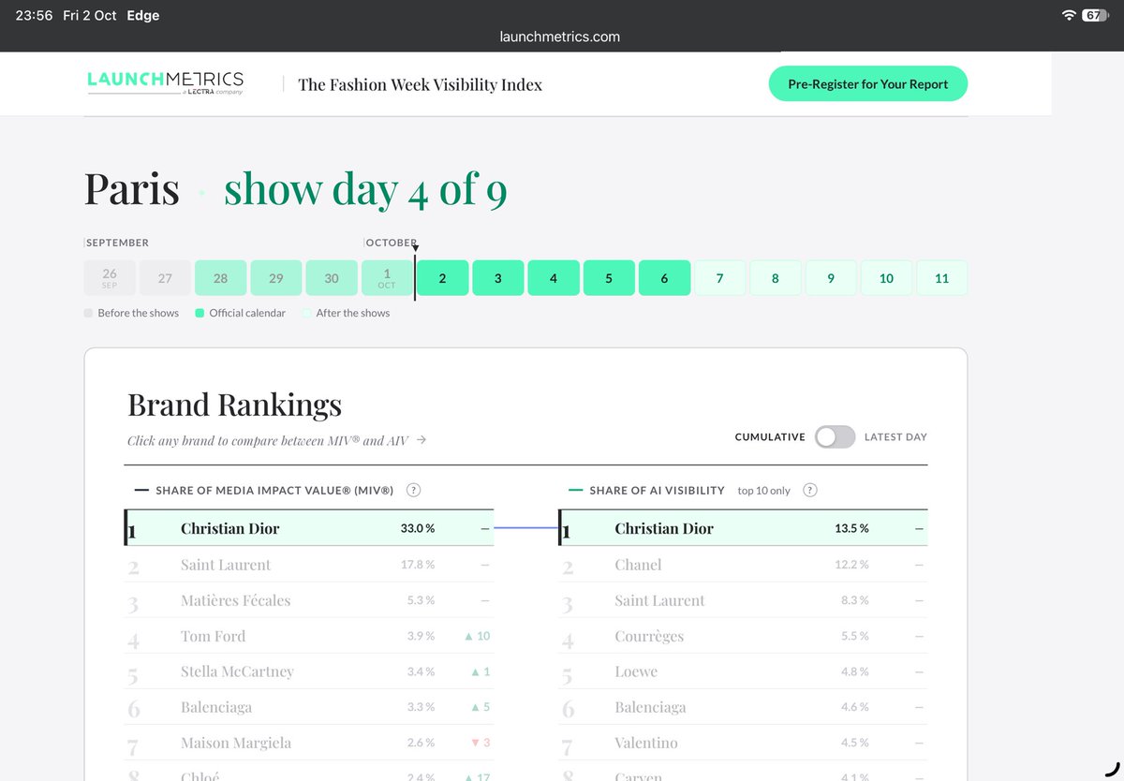Select September 30 in the calendar

pos(332,278)
